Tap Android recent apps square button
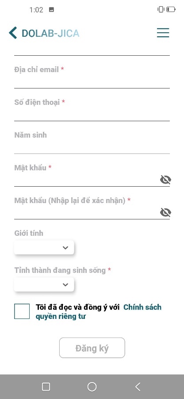184x399 pixels. pos(46,387)
